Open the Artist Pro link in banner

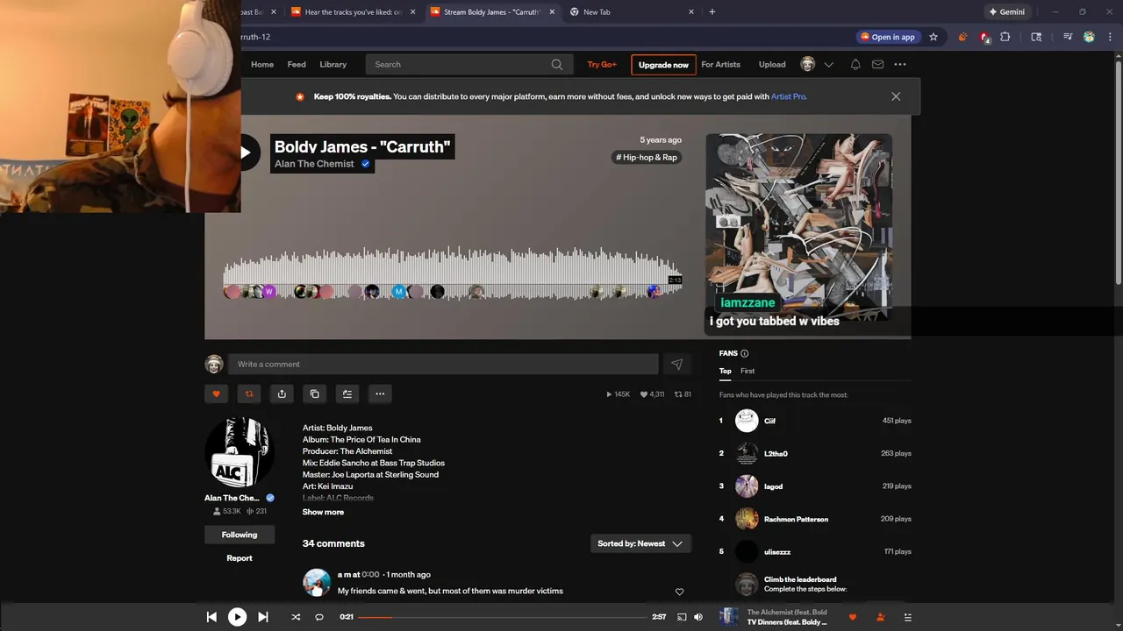pyautogui.click(x=789, y=96)
